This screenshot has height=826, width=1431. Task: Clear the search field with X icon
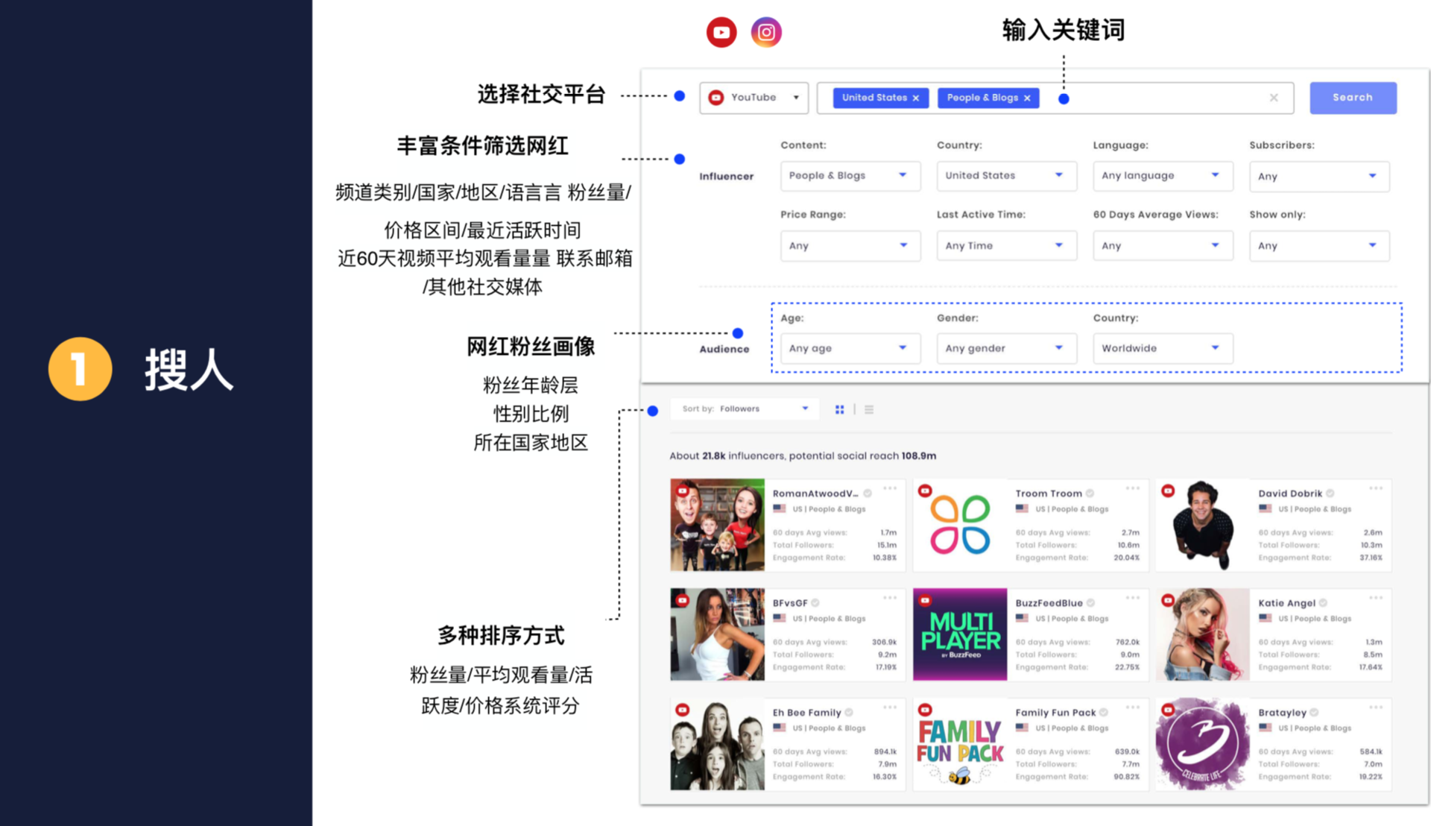click(1274, 98)
